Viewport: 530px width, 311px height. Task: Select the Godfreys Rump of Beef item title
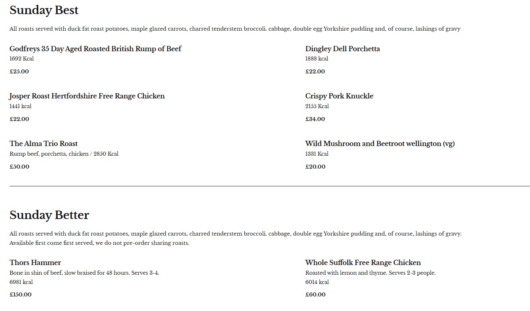coord(96,49)
